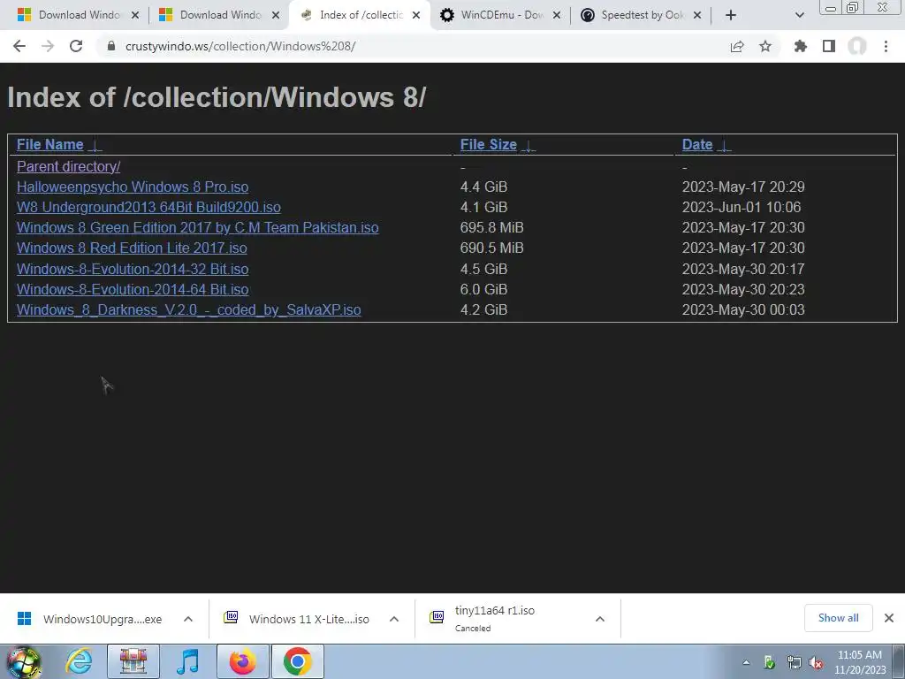
Task: Select 695.8 MiB size cell
Action: [491, 227]
